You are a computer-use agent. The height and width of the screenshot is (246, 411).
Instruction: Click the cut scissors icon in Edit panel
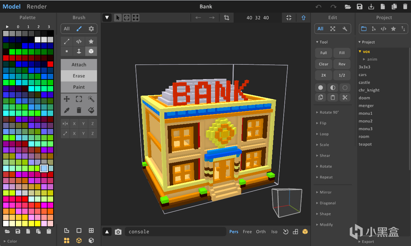pos(345,97)
